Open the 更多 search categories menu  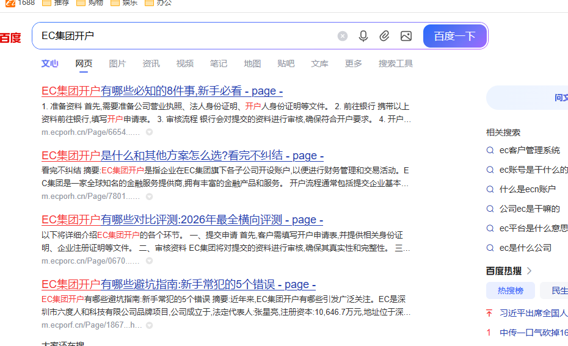353,63
